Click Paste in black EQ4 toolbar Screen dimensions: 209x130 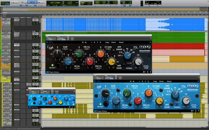[113, 42]
